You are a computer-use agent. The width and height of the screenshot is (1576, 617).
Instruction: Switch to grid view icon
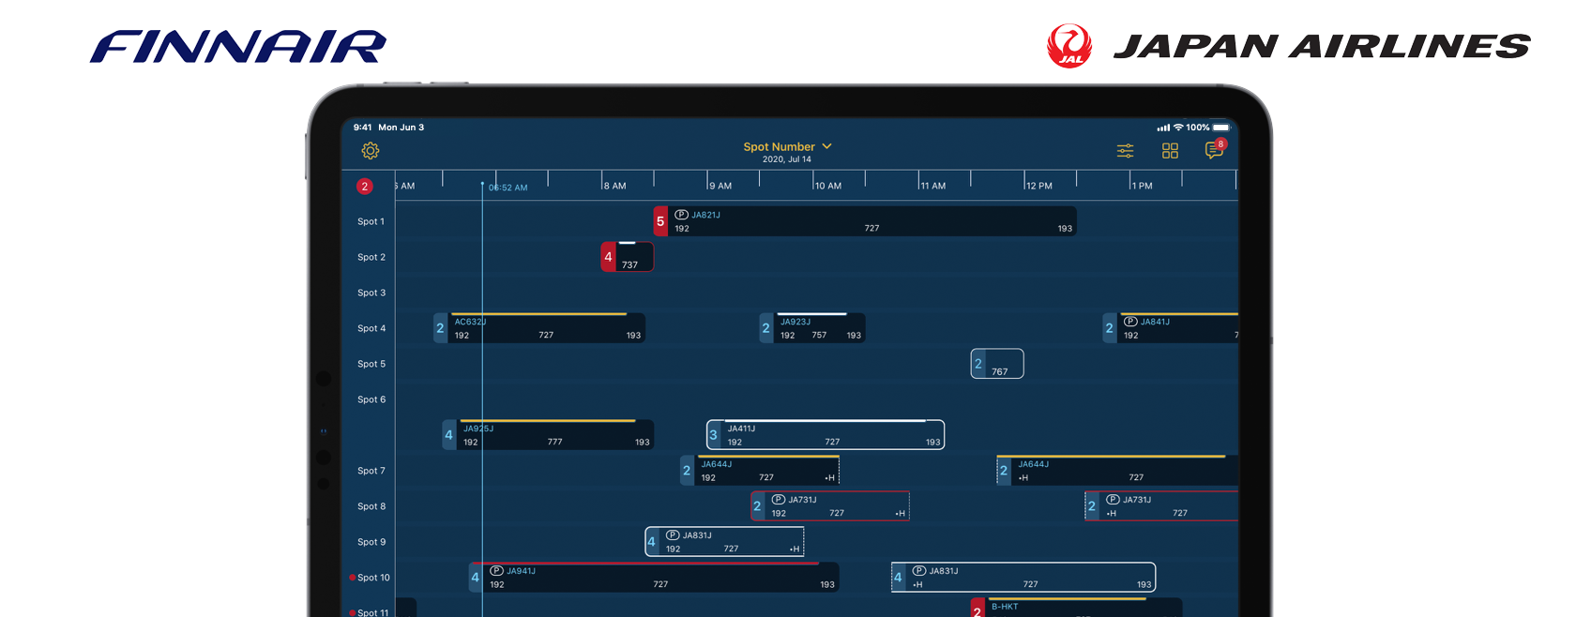tap(1170, 151)
